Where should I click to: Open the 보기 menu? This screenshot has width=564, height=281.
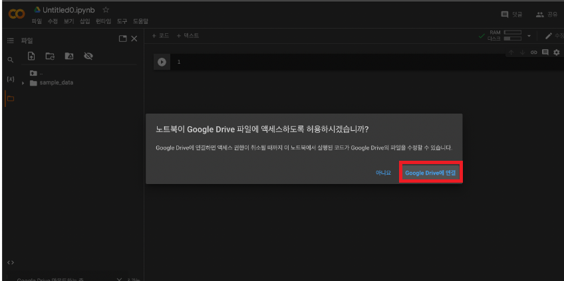[69, 21]
